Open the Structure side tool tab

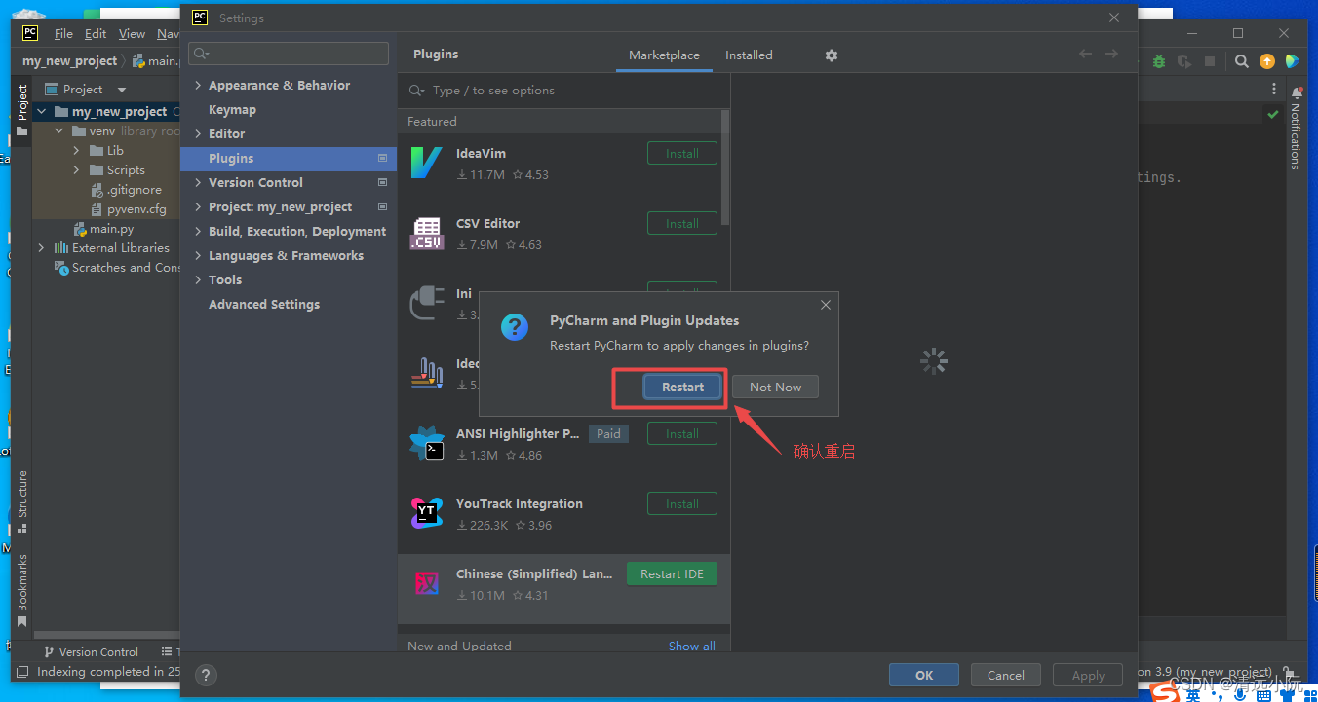22,501
